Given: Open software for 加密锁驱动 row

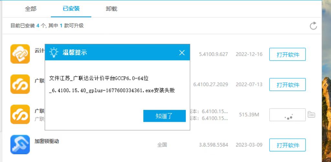Looking at the screenshot, I should point(287,145).
